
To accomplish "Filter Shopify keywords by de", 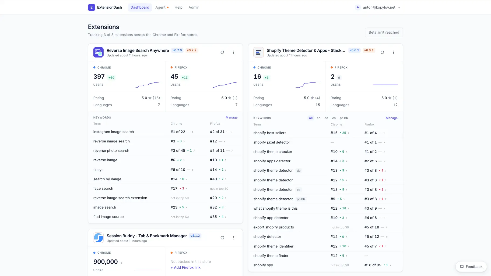I will pos(326,118).
